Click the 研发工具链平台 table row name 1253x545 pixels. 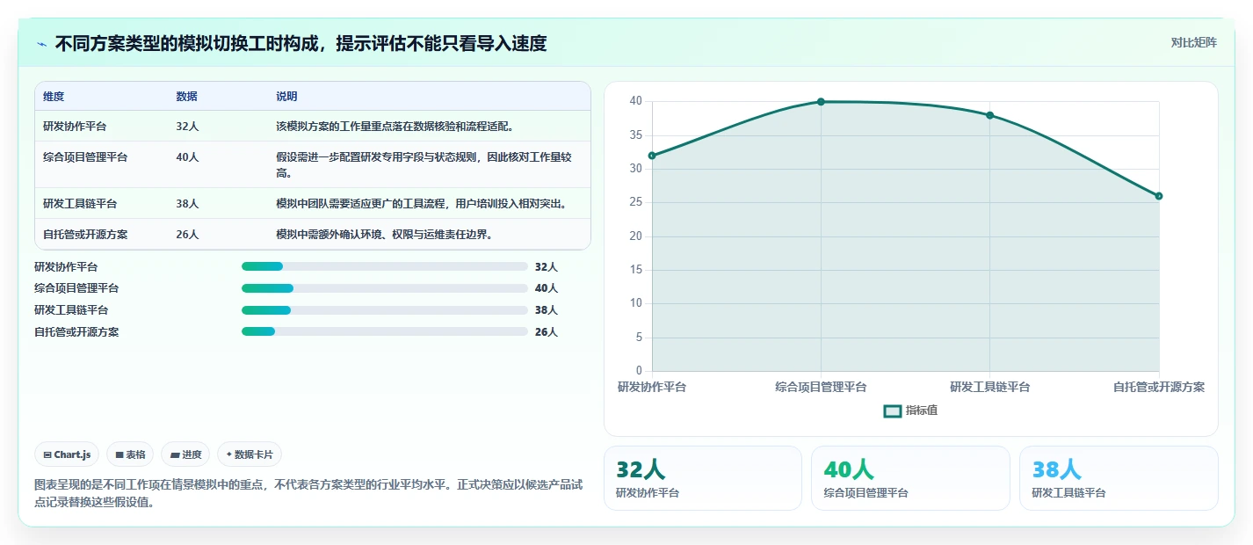pos(80,204)
